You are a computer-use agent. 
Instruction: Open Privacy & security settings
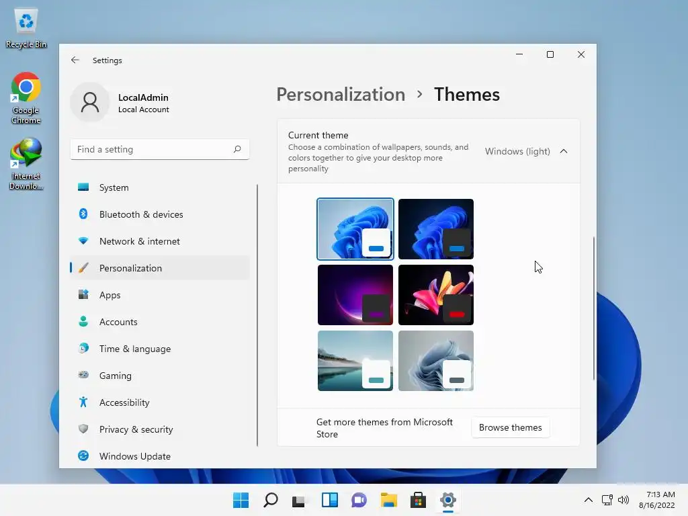click(160, 429)
